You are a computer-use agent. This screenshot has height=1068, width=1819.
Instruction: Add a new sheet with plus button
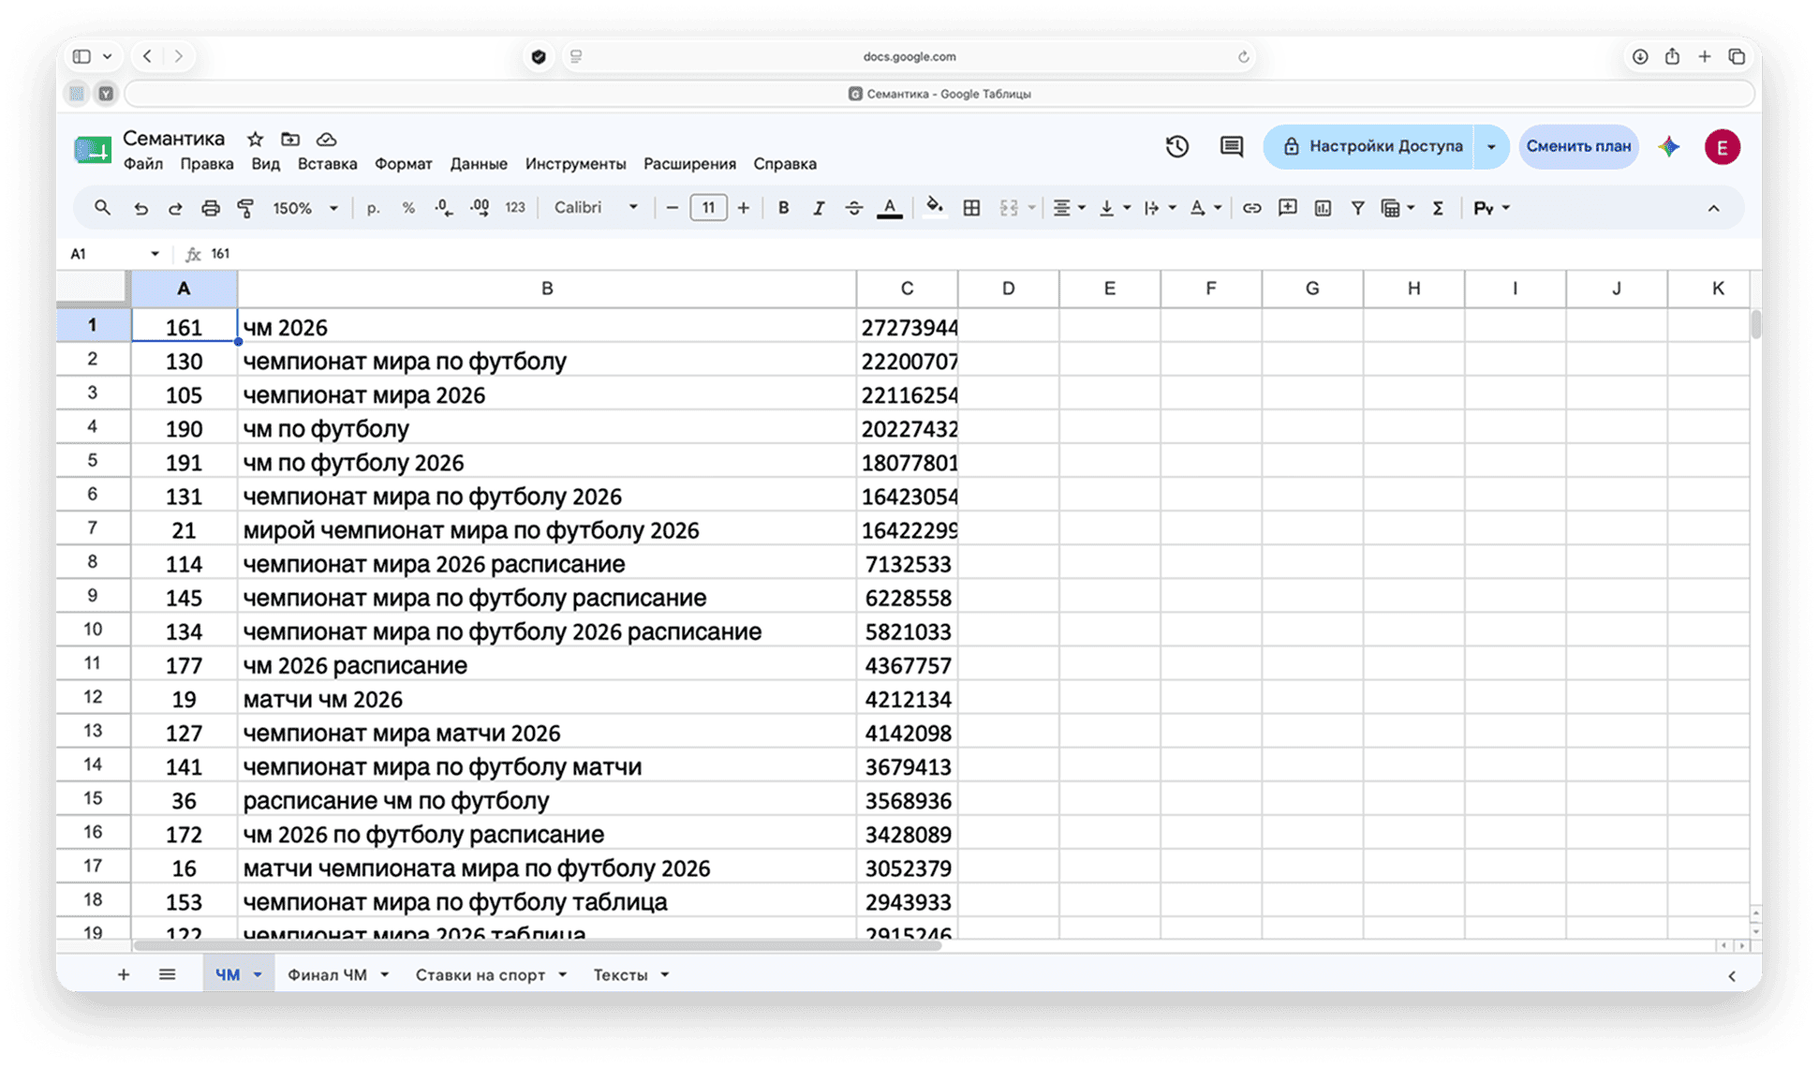[123, 975]
